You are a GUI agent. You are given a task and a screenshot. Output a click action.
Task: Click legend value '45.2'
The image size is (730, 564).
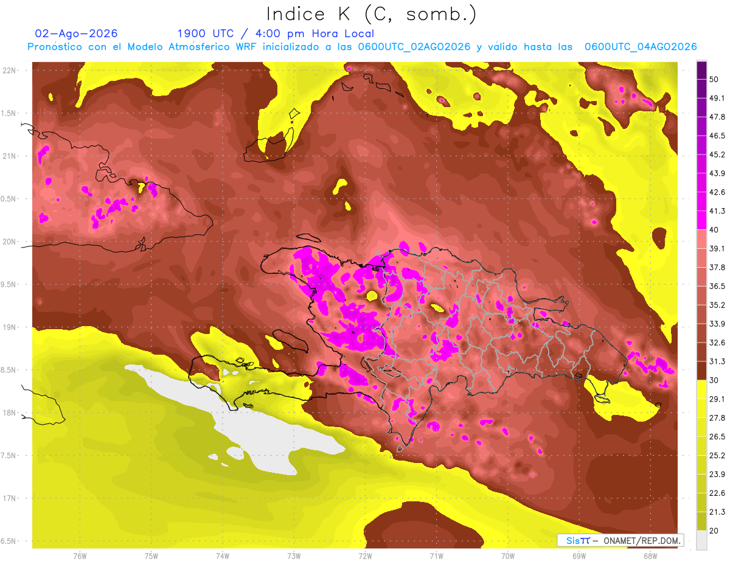click(717, 155)
